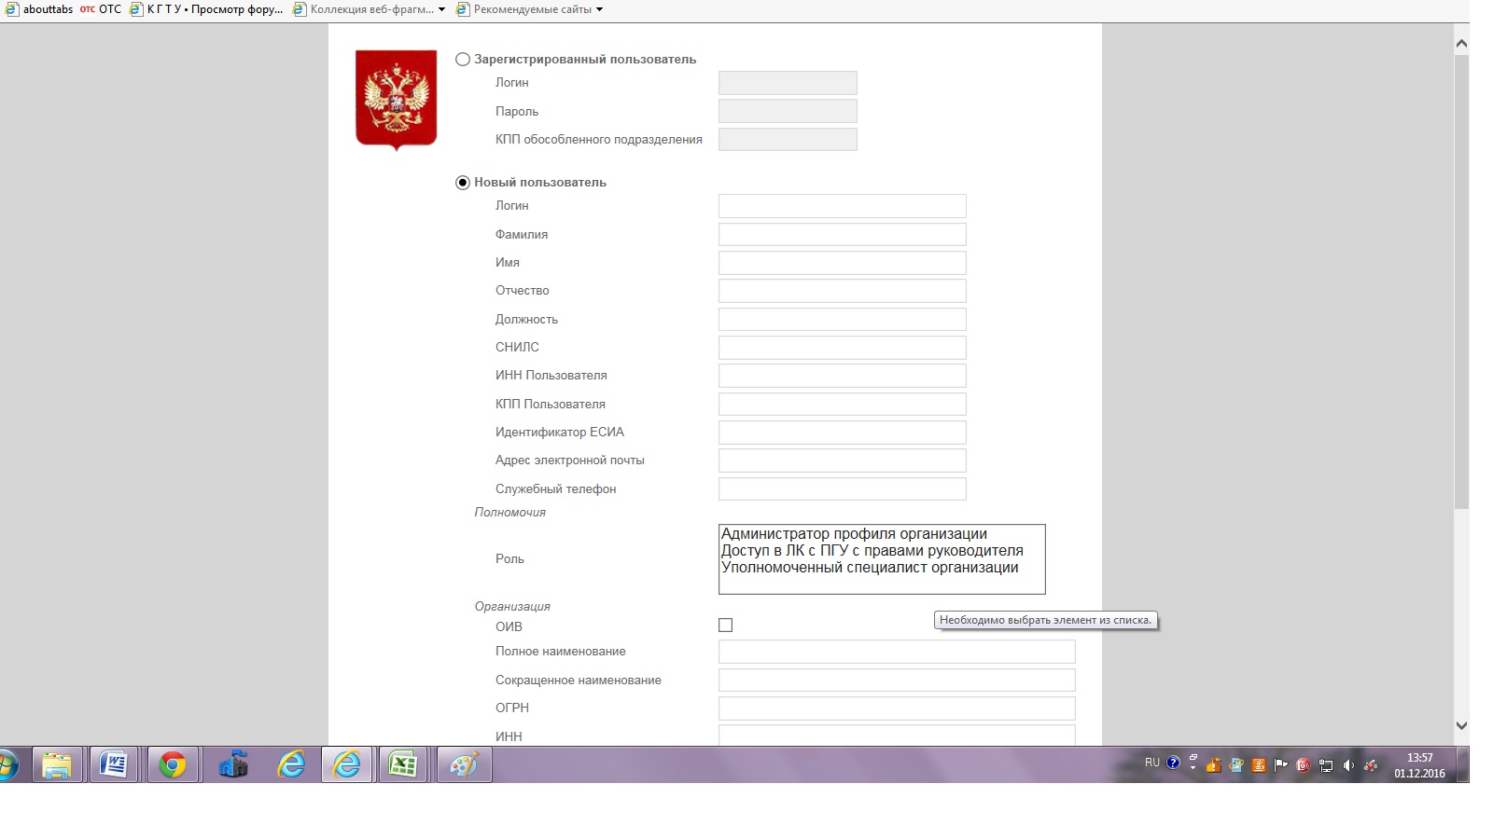This screenshot has height=839, width=1493.
Task: Open the Paint app in the taskbar
Action: click(463, 765)
